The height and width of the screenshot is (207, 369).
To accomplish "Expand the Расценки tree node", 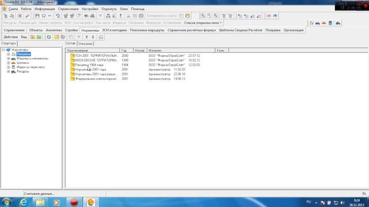I will pos(9,54).
